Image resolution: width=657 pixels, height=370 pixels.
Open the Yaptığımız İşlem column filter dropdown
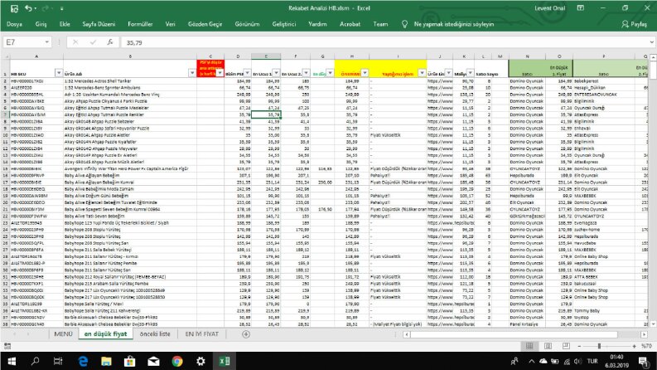(x=422, y=73)
